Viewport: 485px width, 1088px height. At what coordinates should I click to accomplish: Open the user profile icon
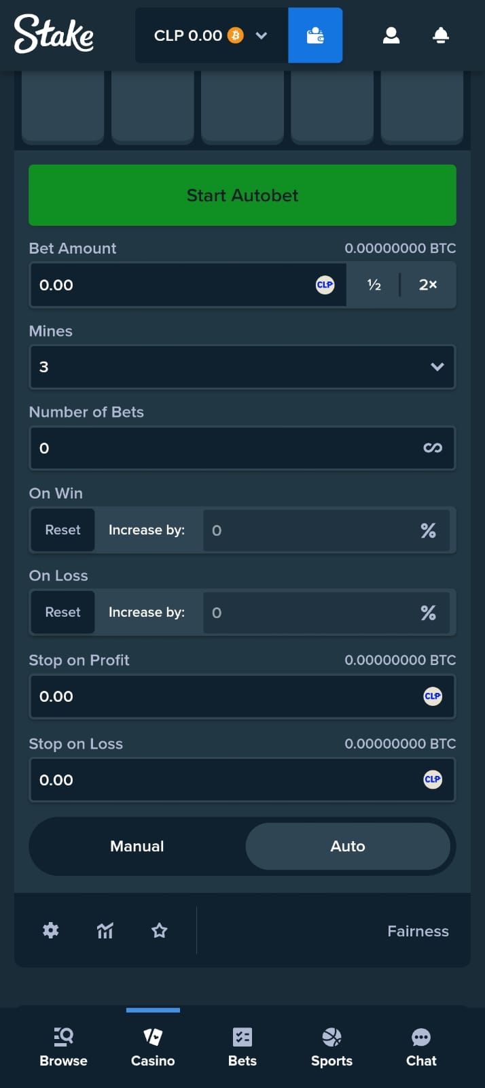click(x=391, y=35)
